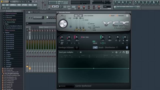Viewport: 160px width, 90px height.
Task: Click the Stop button in transport
Action: pyautogui.click(x=57, y=7)
